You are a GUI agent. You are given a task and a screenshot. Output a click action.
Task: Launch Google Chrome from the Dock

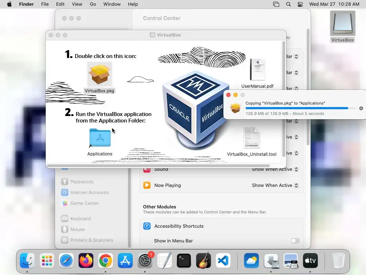coord(105,260)
